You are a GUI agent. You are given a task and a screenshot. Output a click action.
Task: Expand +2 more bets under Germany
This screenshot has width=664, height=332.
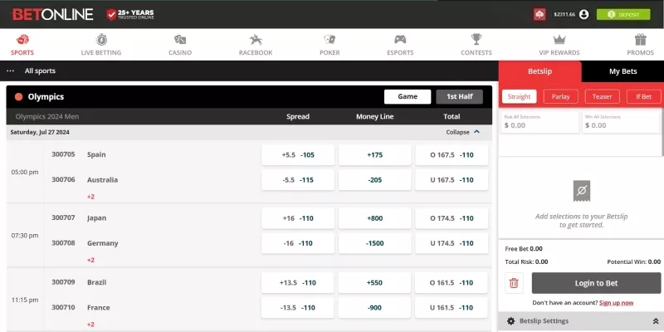[90, 260]
